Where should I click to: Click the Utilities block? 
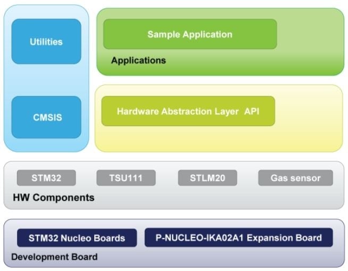point(46,41)
